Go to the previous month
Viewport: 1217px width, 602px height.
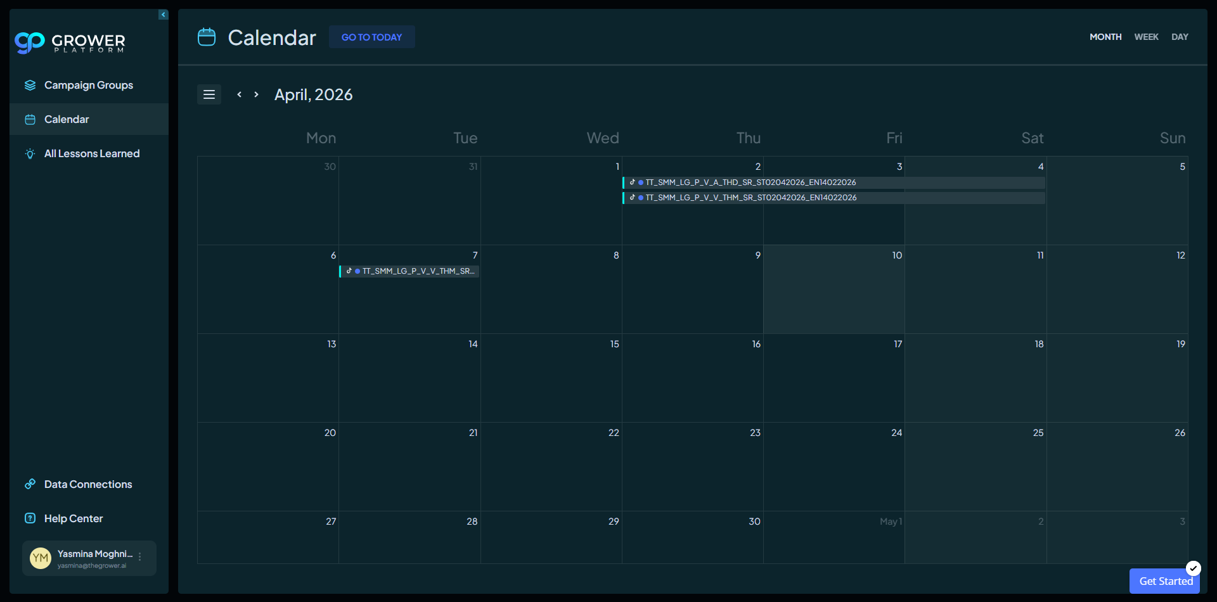click(x=239, y=94)
